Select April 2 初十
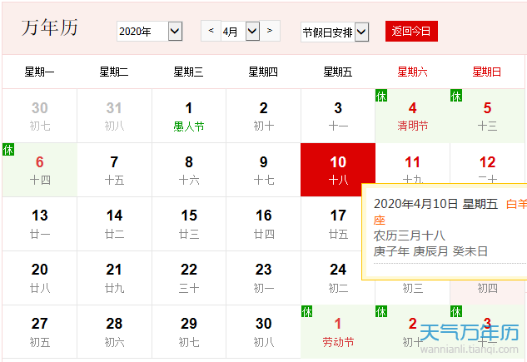Image resolution: width=527 pixels, height=362 pixels. [x=263, y=116]
